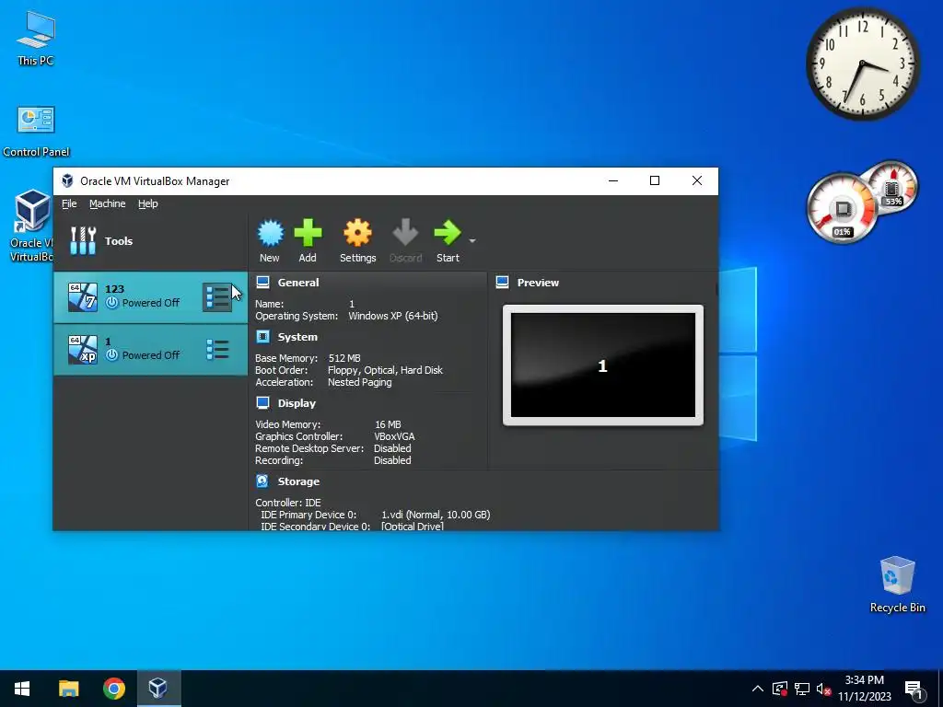The height and width of the screenshot is (707, 943).
Task: Select the Oracle VM VirtualBox desktop shortcut
Action: 30,226
